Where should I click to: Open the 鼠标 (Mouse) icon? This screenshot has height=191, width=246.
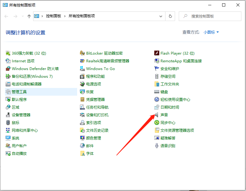tap(8, 122)
